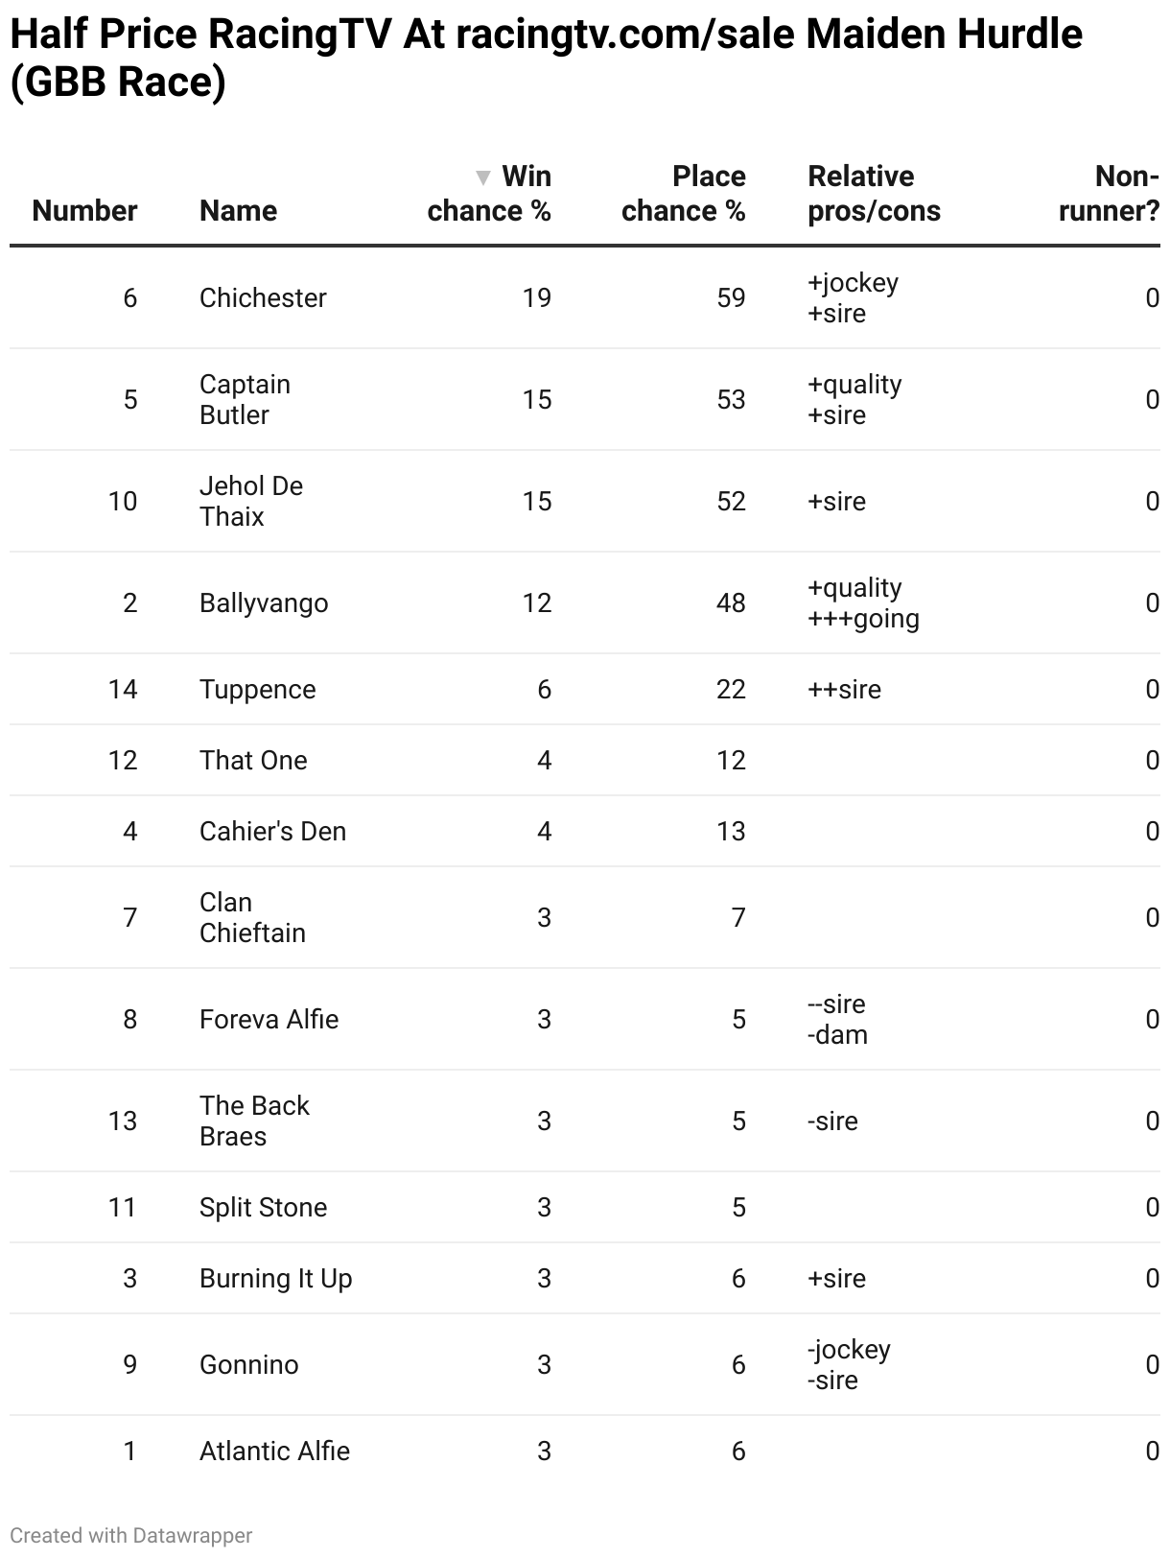Open the Created with Datawrapper link
Image resolution: width=1170 pixels, height=1558 pixels.
coord(130,1535)
